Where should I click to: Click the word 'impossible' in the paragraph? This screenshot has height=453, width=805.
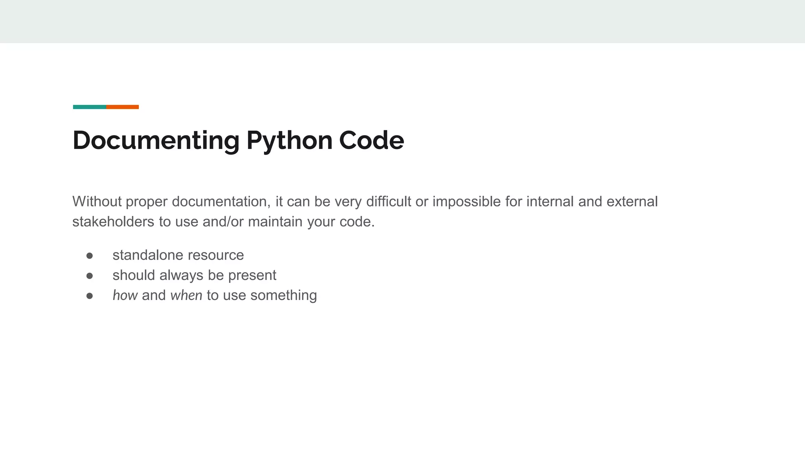pos(467,202)
